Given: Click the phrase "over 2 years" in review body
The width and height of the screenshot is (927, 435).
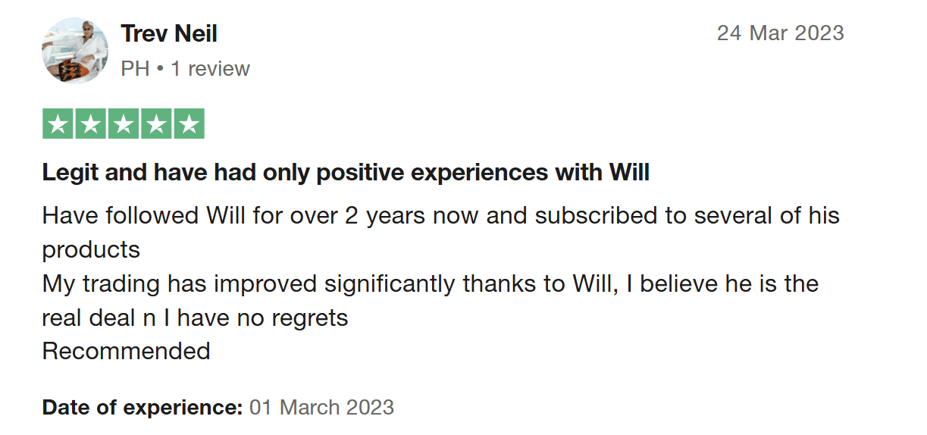Looking at the screenshot, I should [357, 215].
